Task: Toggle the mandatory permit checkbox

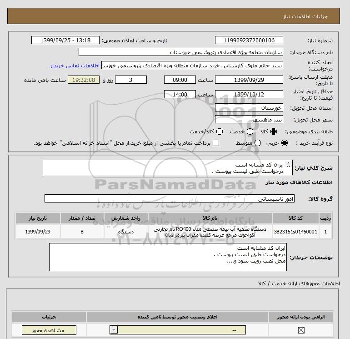Action: click(301, 330)
